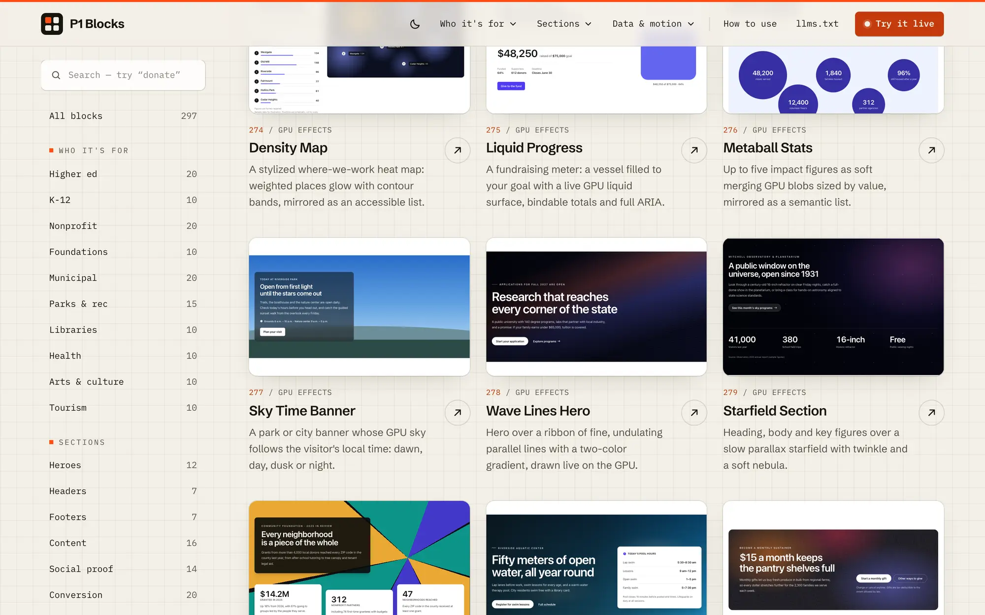Choose the "Parks & rec" filter
The image size is (985, 615).
coord(123,304)
